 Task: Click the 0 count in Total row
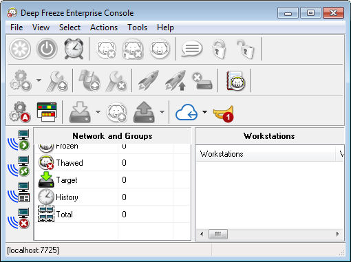(124, 215)
